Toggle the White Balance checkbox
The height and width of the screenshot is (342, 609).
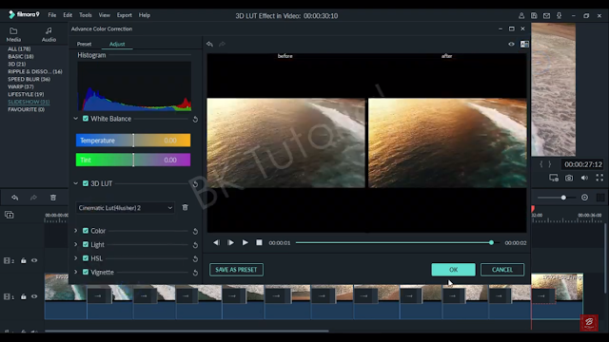pos(86,119)
